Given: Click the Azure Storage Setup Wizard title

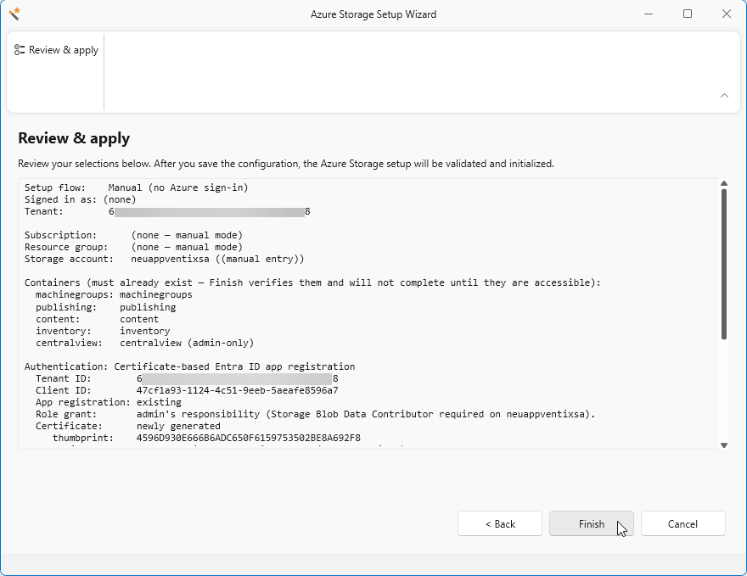Looking at the screenshot, I should (x=373, y=14).
